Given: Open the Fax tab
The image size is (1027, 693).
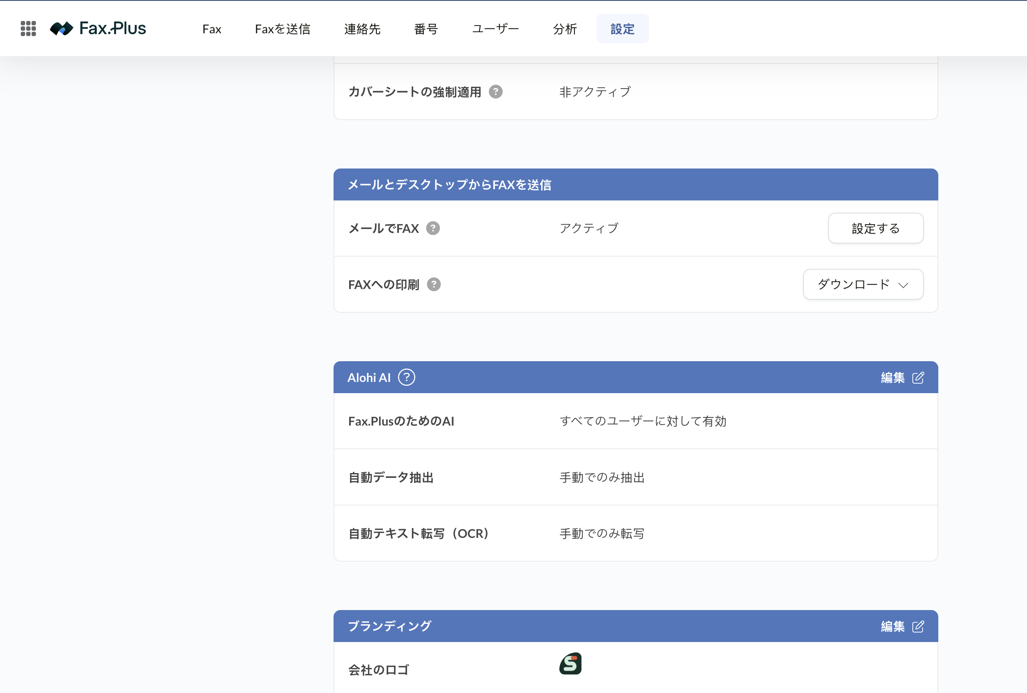Looking at the screenshot, I should 212,29.
